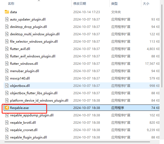Click the flutter_avif.dll file icon
164x144 pixels.
[x=7, y=49]
